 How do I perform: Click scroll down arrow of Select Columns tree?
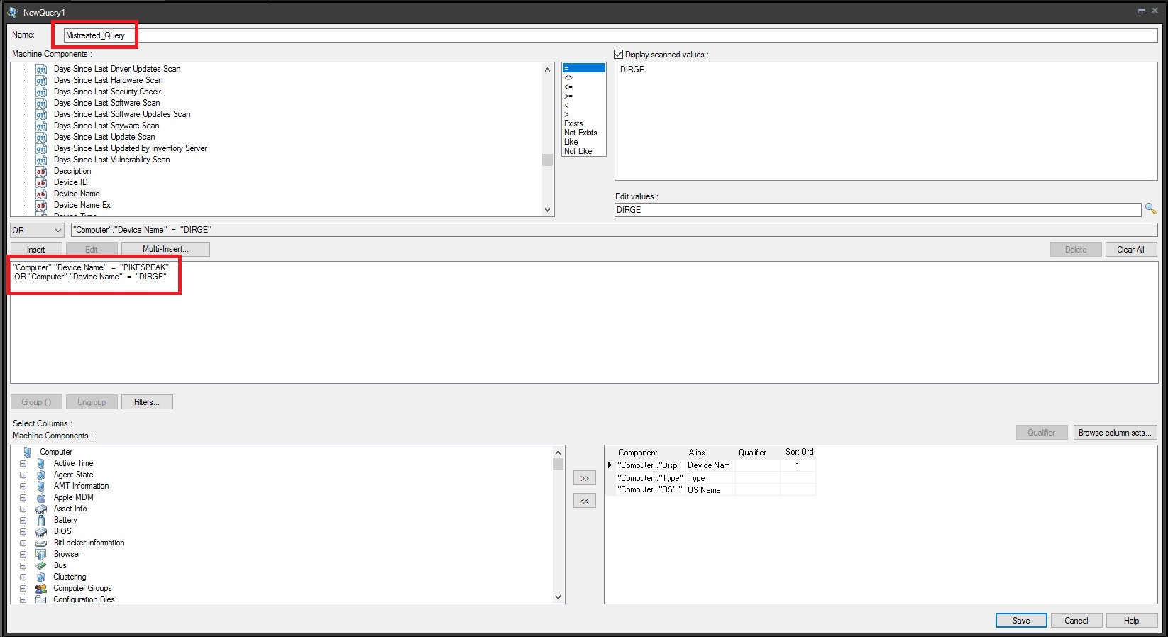(x=558, y=597)
